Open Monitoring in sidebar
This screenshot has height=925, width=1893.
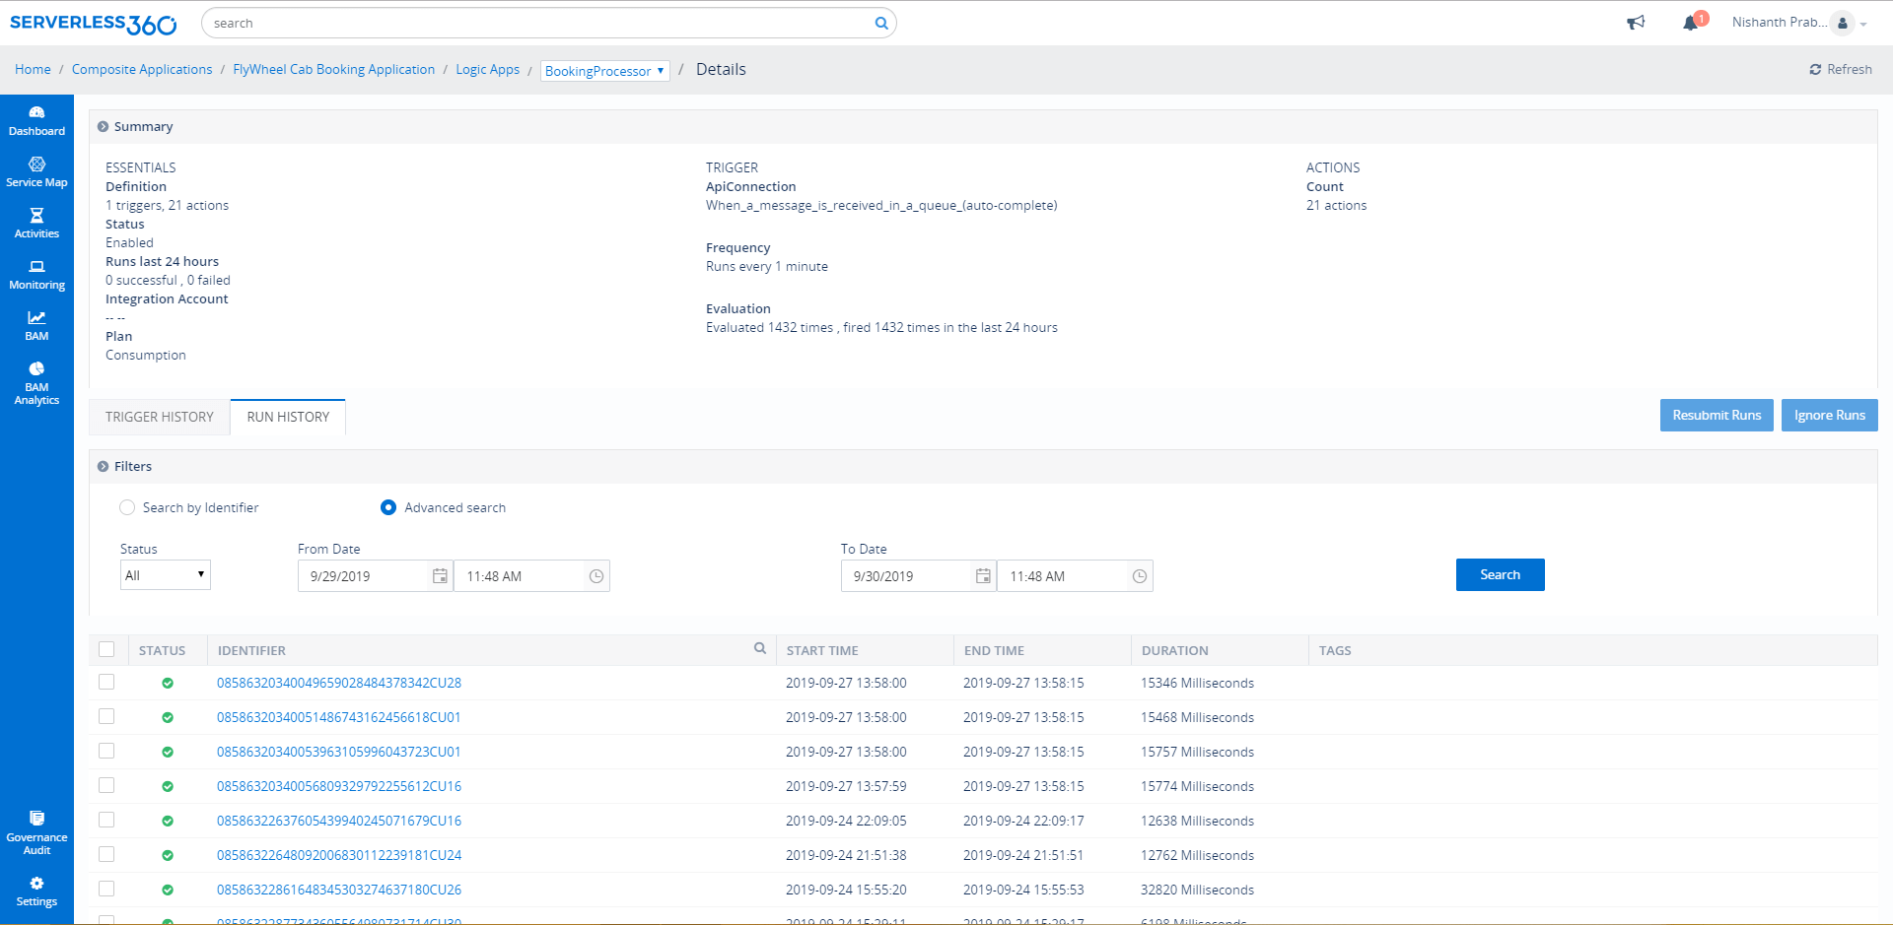[x=36, y=275]
